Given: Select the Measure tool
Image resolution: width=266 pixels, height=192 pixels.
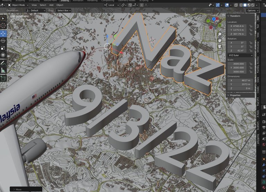Looking at the screenshot, I should pyautogui.click(x=3, y=70).
